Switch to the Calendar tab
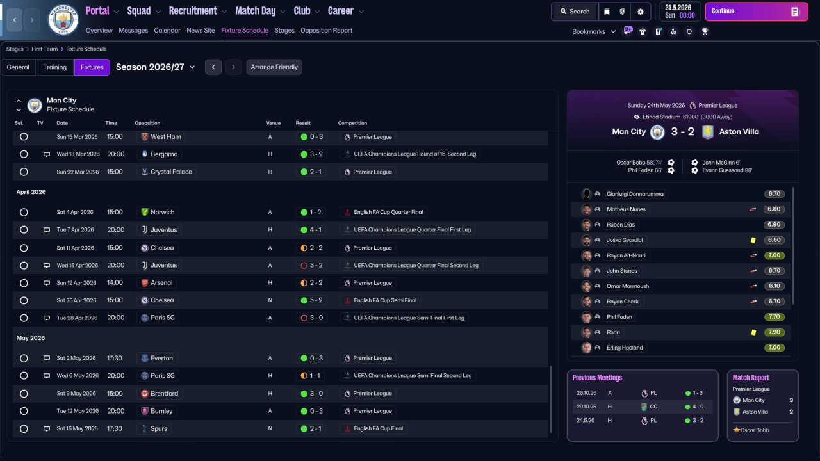The width and height of the screenshot is (820, 461). coord(167,31)
